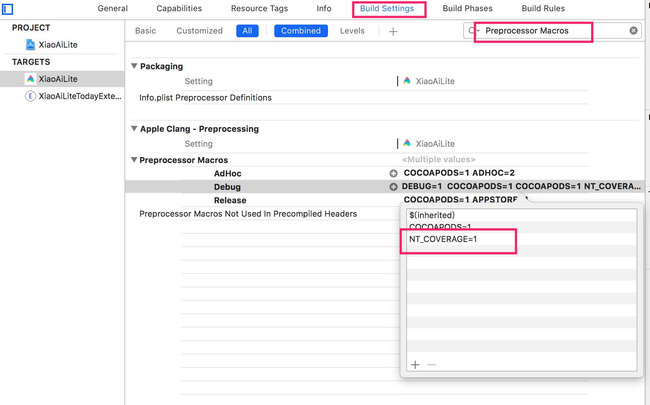Click the XiaoAiLite column icon under Apple Clang
This screenshot has height=405, width=650.
[407, 143]
